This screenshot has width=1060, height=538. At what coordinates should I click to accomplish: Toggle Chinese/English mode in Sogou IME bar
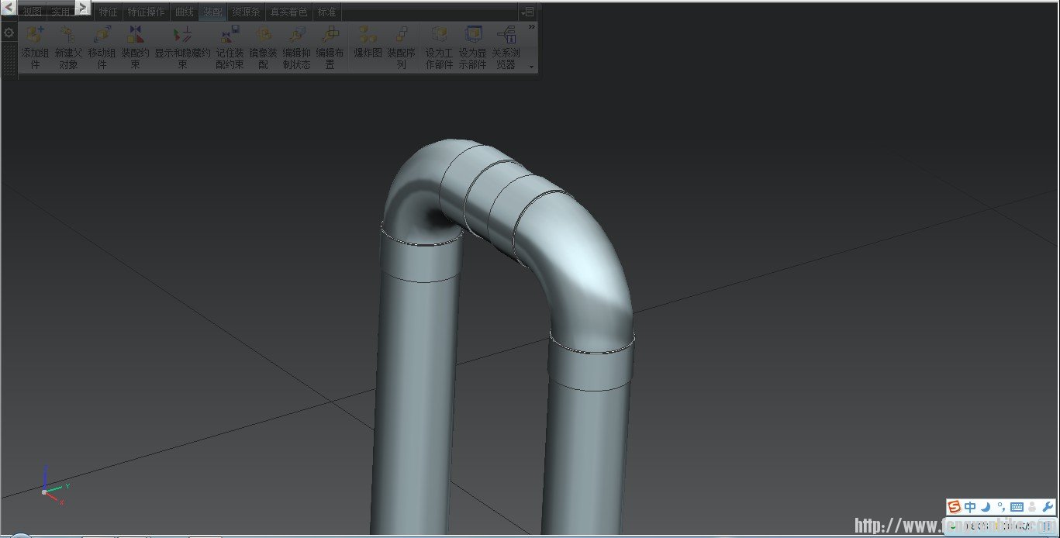[970, 507]
